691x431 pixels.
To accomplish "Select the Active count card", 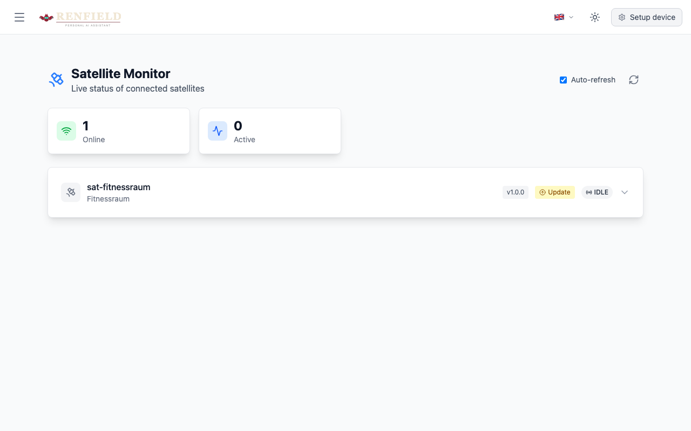I will (270, 131).
